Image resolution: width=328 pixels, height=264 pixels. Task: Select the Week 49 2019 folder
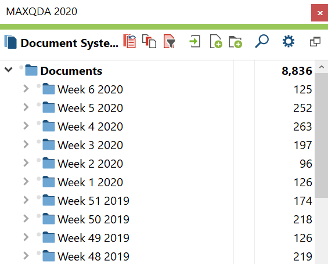pos(93,238)
